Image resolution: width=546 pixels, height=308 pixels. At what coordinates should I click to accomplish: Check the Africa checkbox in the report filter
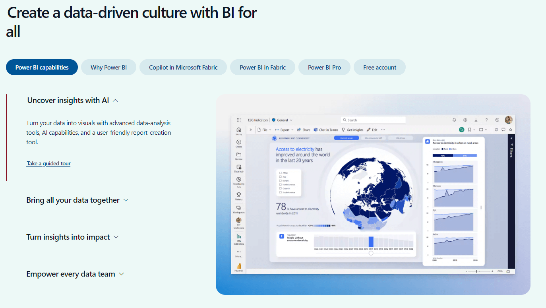[x=281, y=172]
